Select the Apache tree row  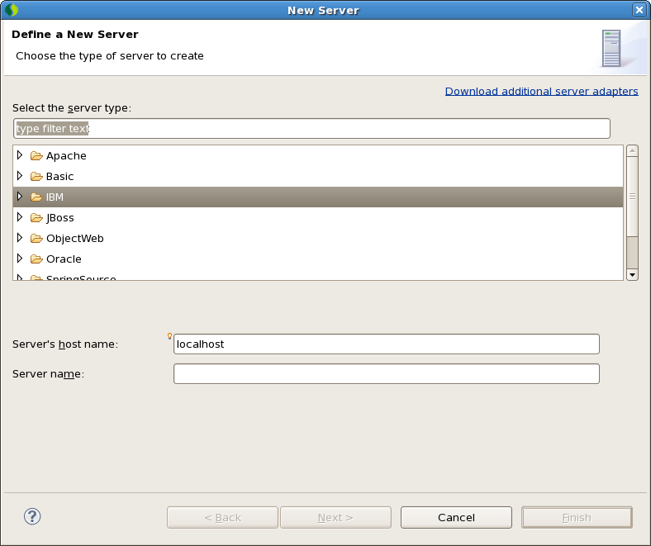coord(318,155)
